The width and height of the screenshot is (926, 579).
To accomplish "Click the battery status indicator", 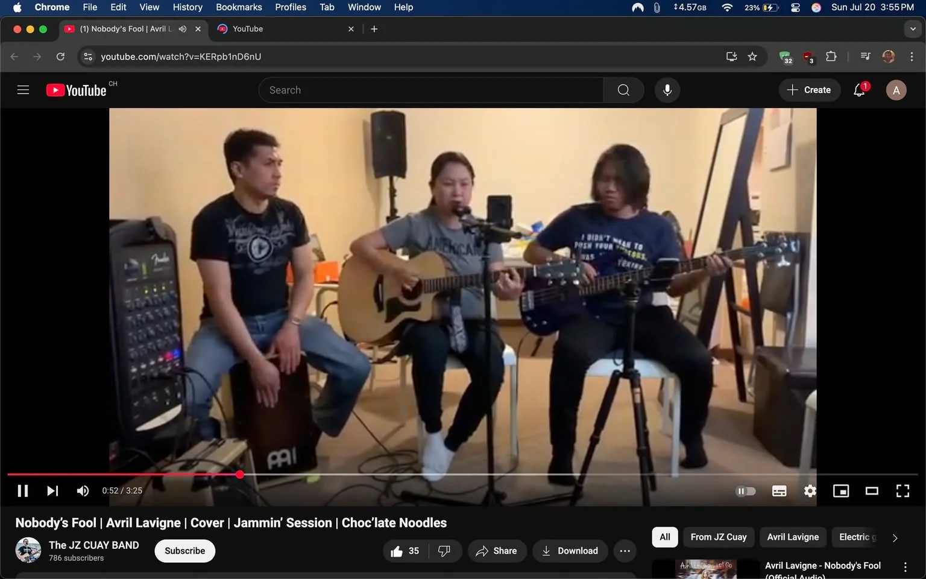I will click(761, 7).
